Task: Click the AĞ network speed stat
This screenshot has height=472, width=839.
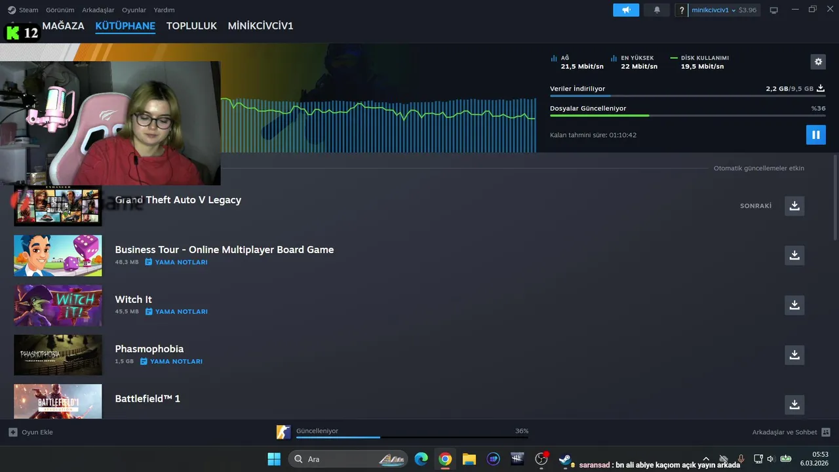Action: pyautogui.click(x=577, y=62)
